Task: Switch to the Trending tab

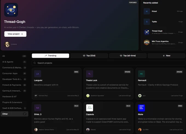Action: pyautogui.click(x=50, y=56)
